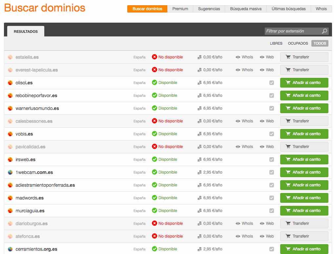This screenshot has height=254, width=334.
Task: Click the red unavailable icon for pavicalidad.es
Action: click(x=155, y=147)
